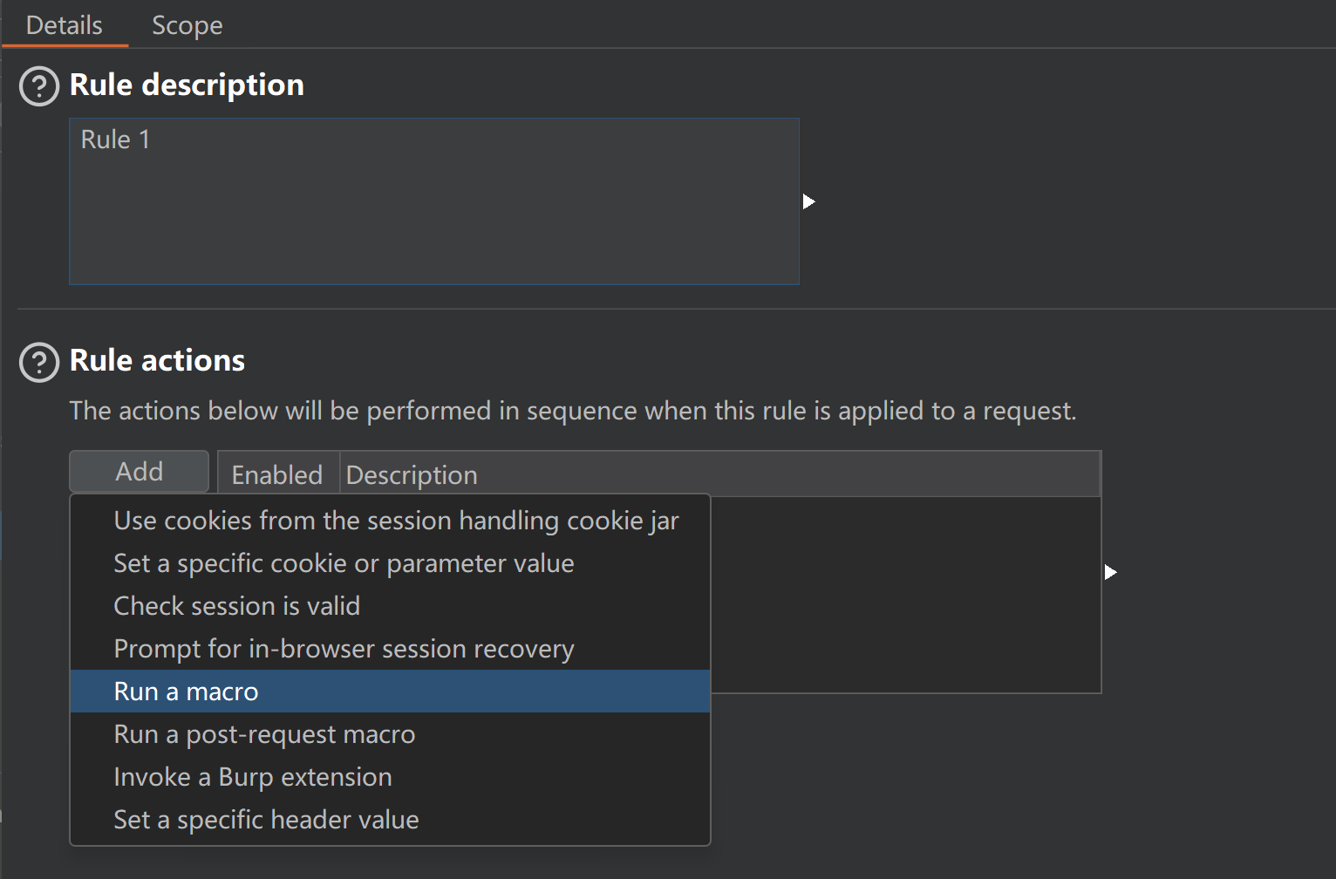Pick 'Set a specific cookie or parameter value'
This screenshot has width=1336, height=879.
(x=344, y=563)
